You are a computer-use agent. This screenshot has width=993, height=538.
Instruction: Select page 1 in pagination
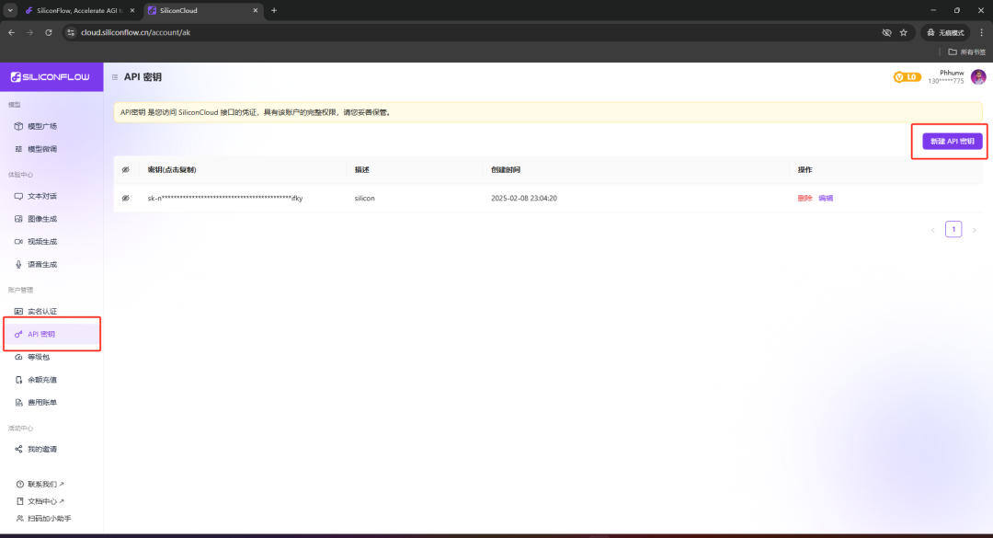pyautogui.click(x=953, y=229)
